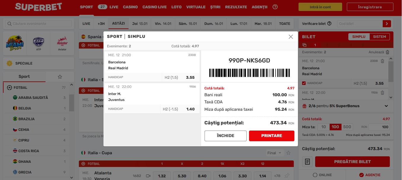This screenshot has height=180, width=402.
Task: Remove Barcelona match from ticket with trash icon
Action: tap(382, 61)
